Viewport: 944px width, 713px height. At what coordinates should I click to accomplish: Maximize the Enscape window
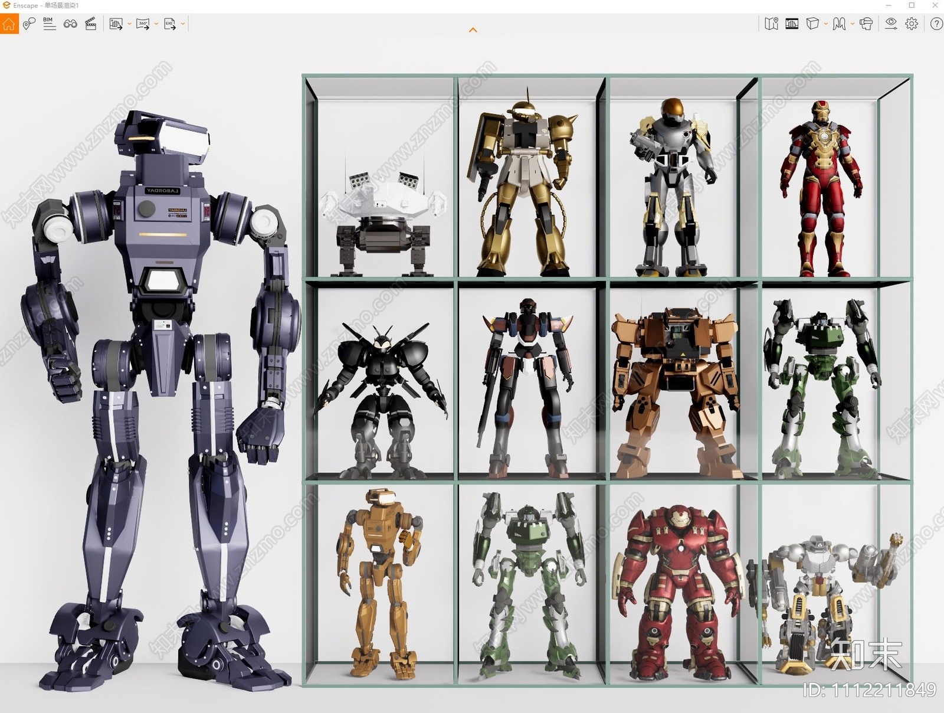[912, 5]
